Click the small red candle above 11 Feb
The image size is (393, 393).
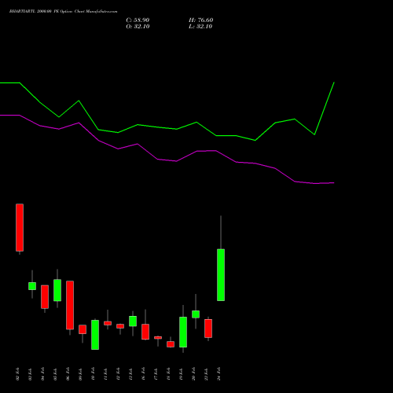click(108, 323)
